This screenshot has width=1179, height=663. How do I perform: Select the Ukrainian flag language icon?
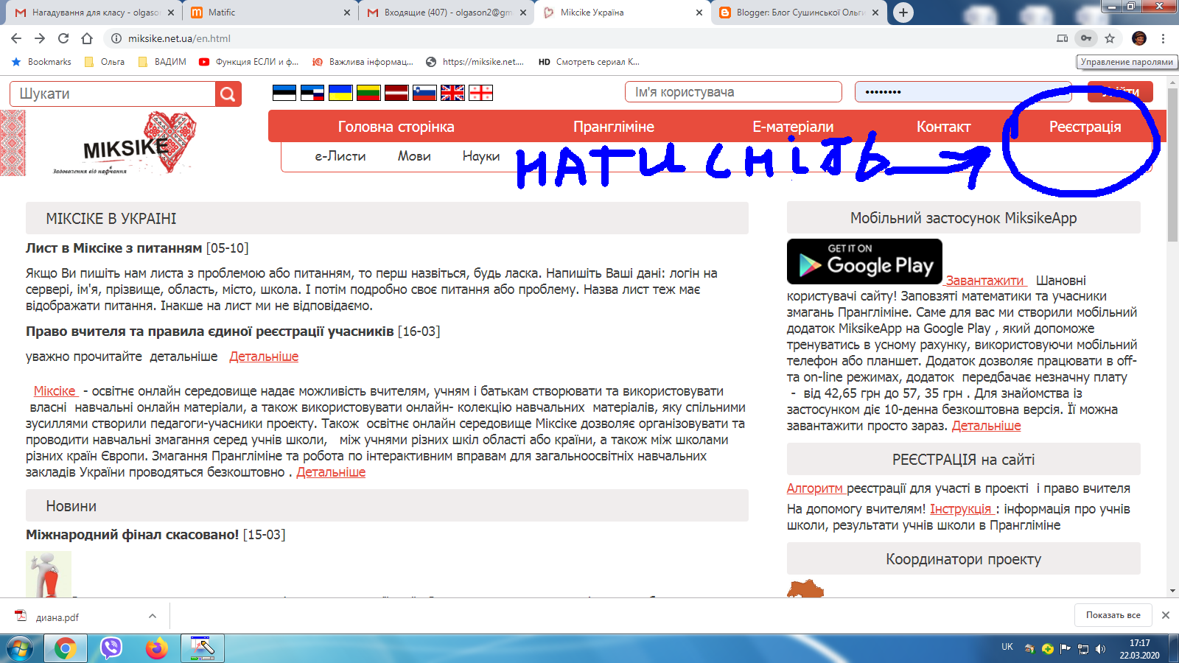[340, 93]
